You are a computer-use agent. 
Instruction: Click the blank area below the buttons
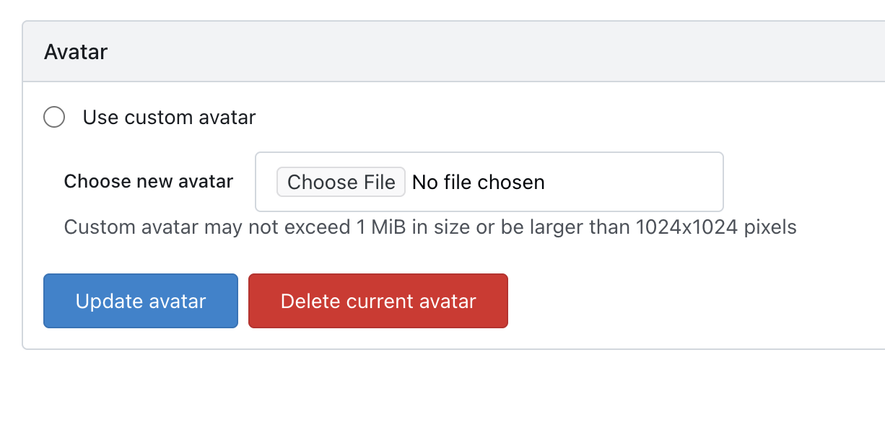click(x=433, y=390)
